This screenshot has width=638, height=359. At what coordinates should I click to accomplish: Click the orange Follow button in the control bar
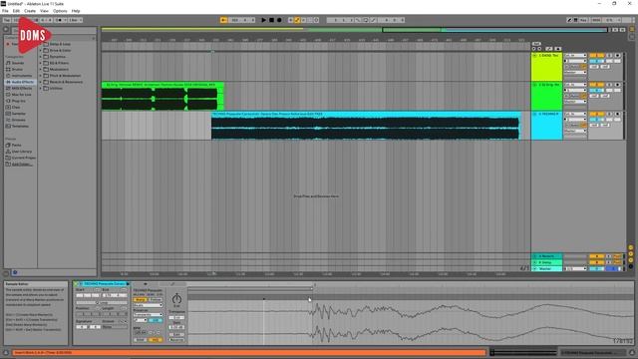[x=223, y=20]
